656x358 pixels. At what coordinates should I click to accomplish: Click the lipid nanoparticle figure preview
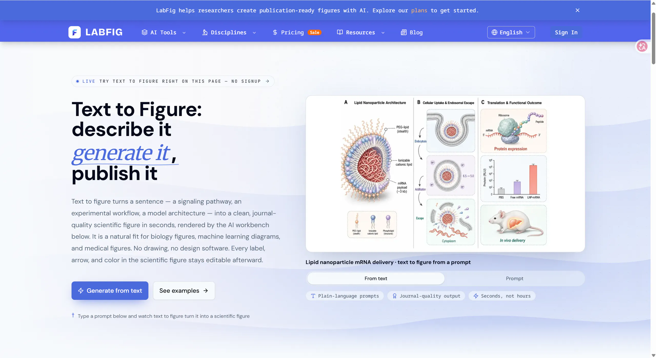pos(445,174)
